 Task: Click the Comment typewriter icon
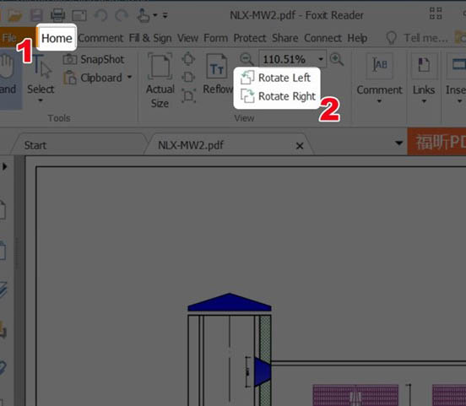pyautogui.click(x=380, y=65)
